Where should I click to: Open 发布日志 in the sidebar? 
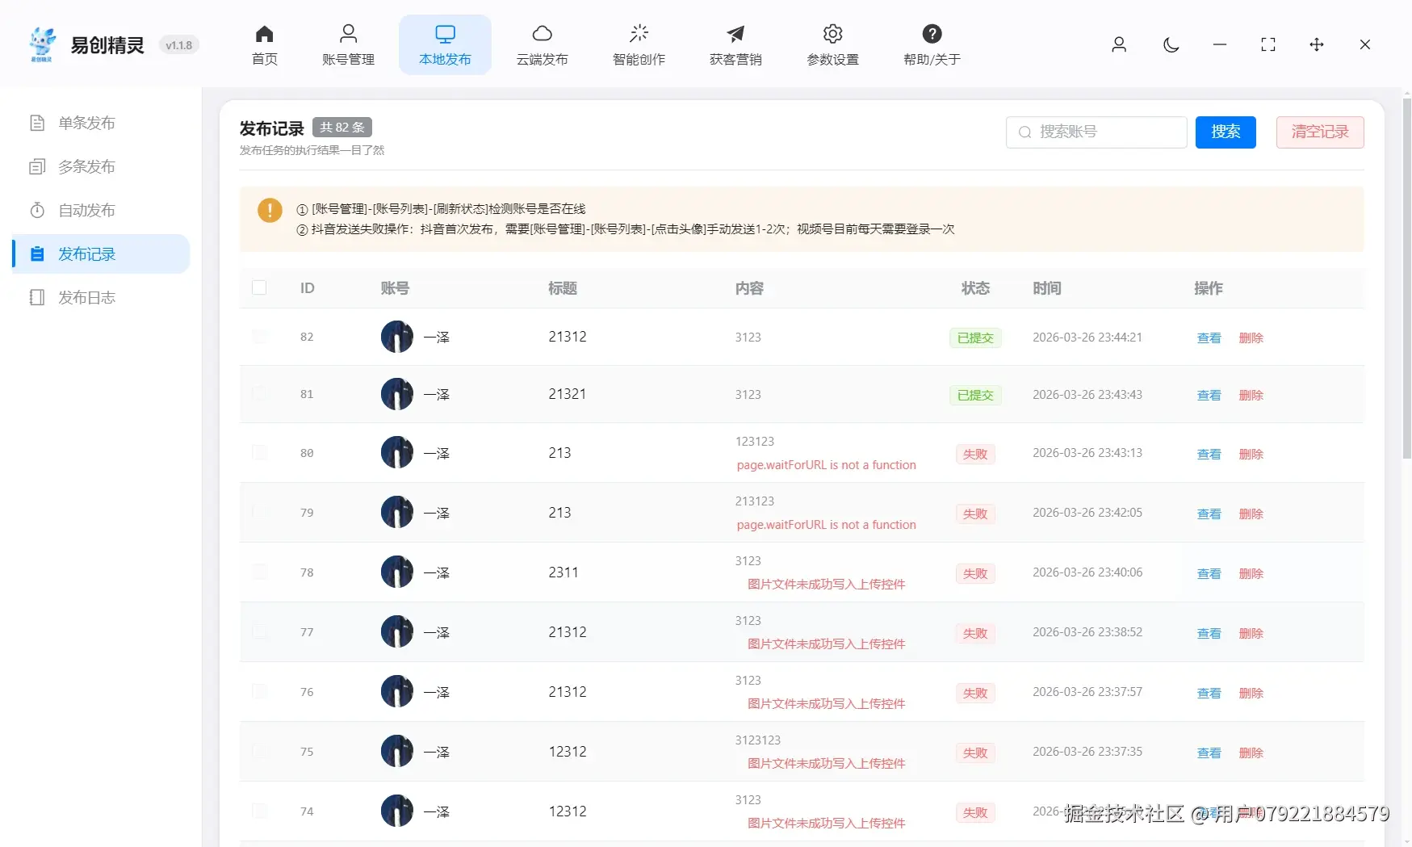coord(85,296)
